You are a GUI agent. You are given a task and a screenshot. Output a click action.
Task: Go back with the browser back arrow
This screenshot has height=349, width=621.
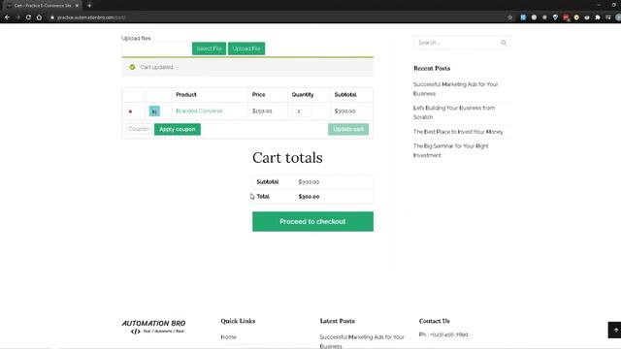(7, 17)
